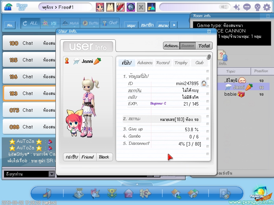Click the gray X empty slot icon
The height and width of the screenshot is (205, 274).
point(141,7)
